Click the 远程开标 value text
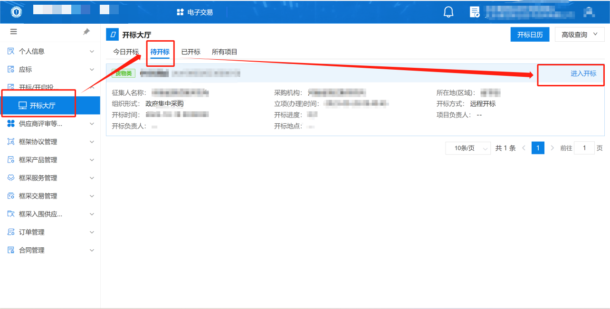 click(x=483, y=104)
